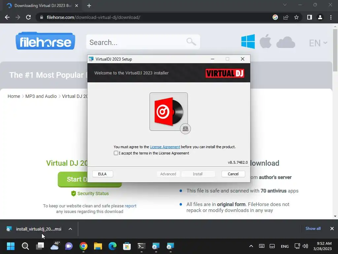
Task: Click the setup window title bar icon
Action: click(91, 59)
